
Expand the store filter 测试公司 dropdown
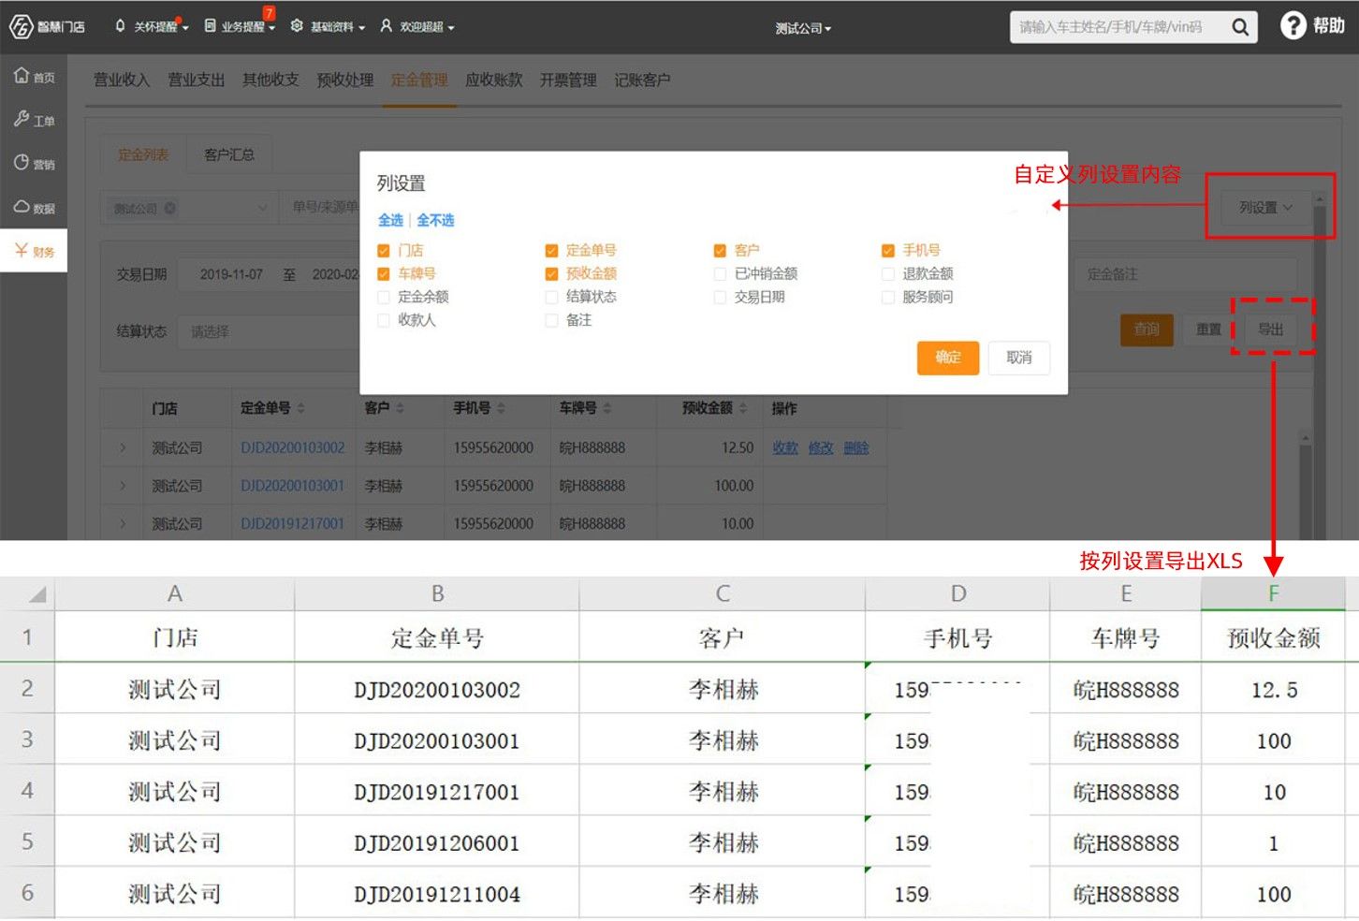coord(262,208)
